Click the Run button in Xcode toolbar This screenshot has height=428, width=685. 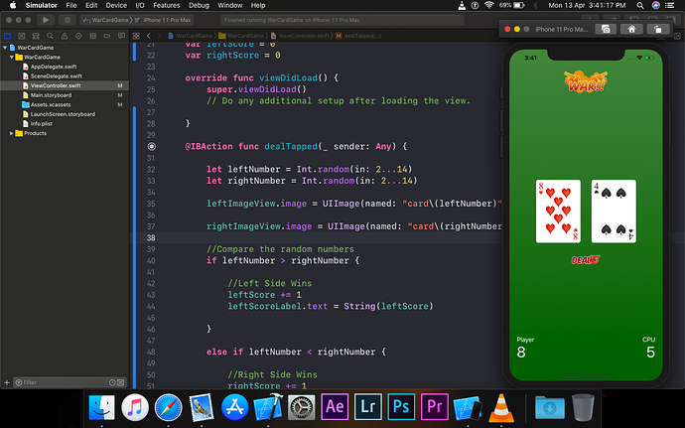click(x=45, y=20)
